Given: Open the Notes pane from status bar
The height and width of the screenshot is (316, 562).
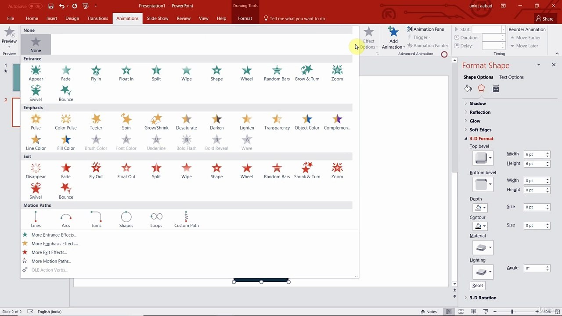Looking at the screenshot, I should tap(429, 312).
